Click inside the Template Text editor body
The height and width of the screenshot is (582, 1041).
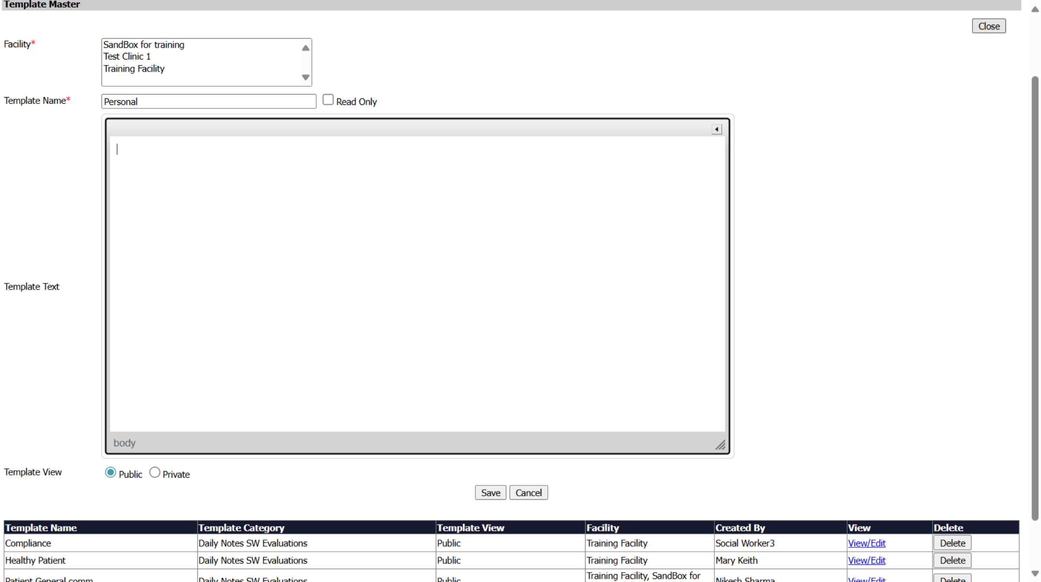pos(417,284)
